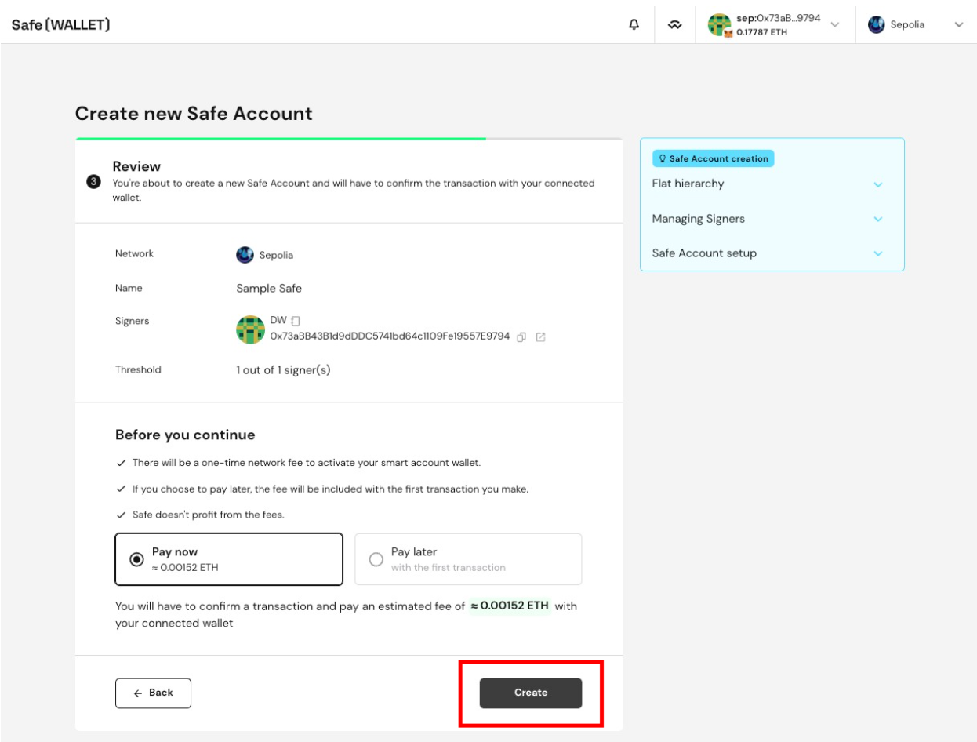The image size is (977, 742).
Task: Click the 0x73aBB43B1d9dDDC5741bd64c1109Fe19557E9794 address text
Action: point(390,336)
